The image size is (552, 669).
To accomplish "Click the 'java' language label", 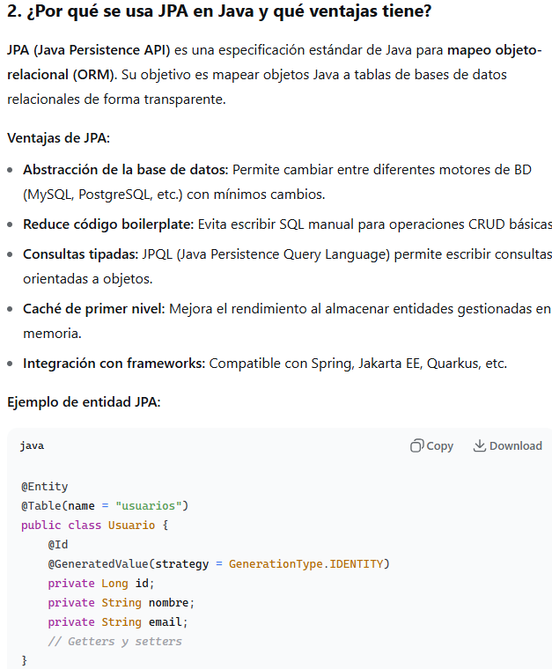I will [32, 446].
